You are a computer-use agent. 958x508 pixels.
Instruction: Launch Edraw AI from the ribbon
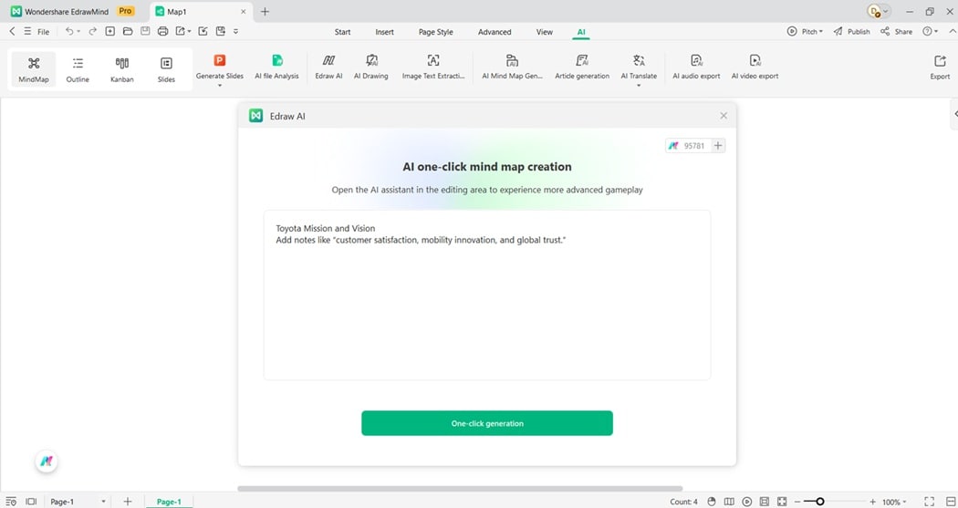pyautogui.click(x=328, y=67)
